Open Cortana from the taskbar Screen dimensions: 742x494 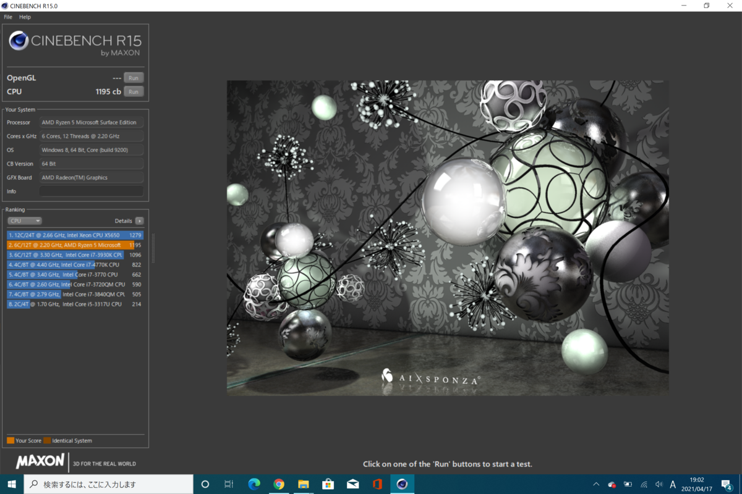click(205, 484)
